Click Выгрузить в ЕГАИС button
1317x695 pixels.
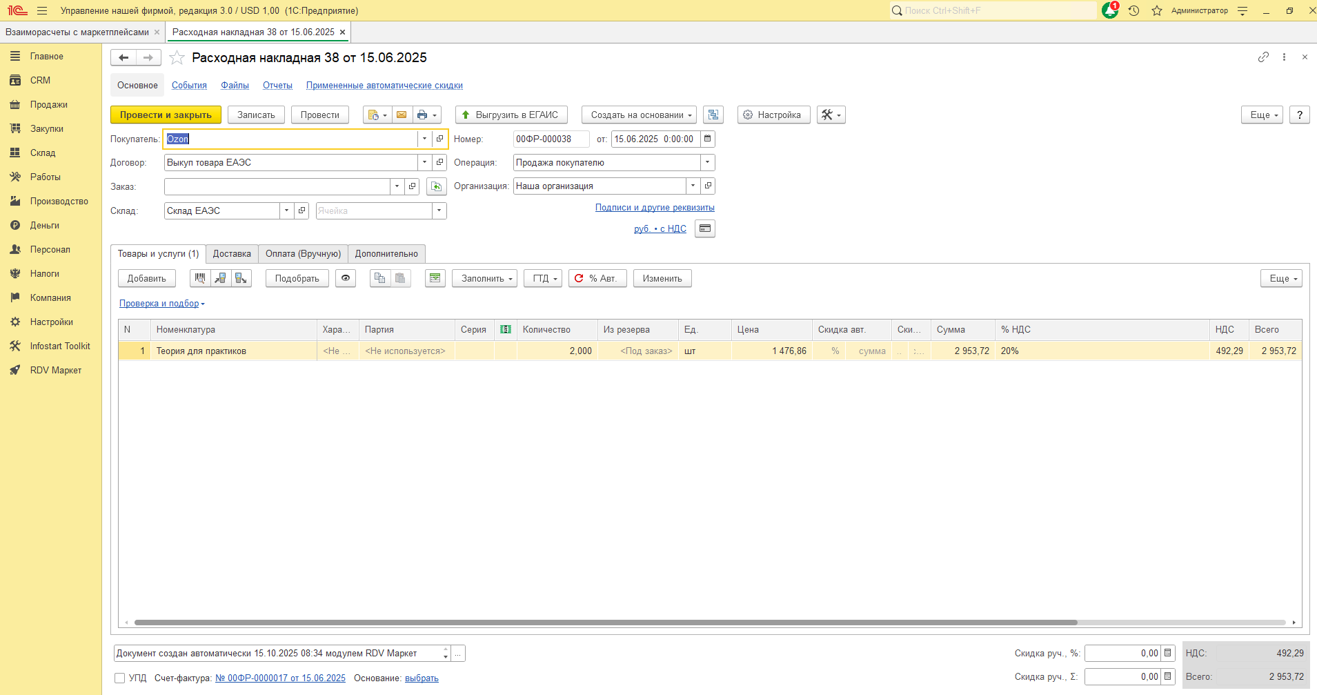511,115
